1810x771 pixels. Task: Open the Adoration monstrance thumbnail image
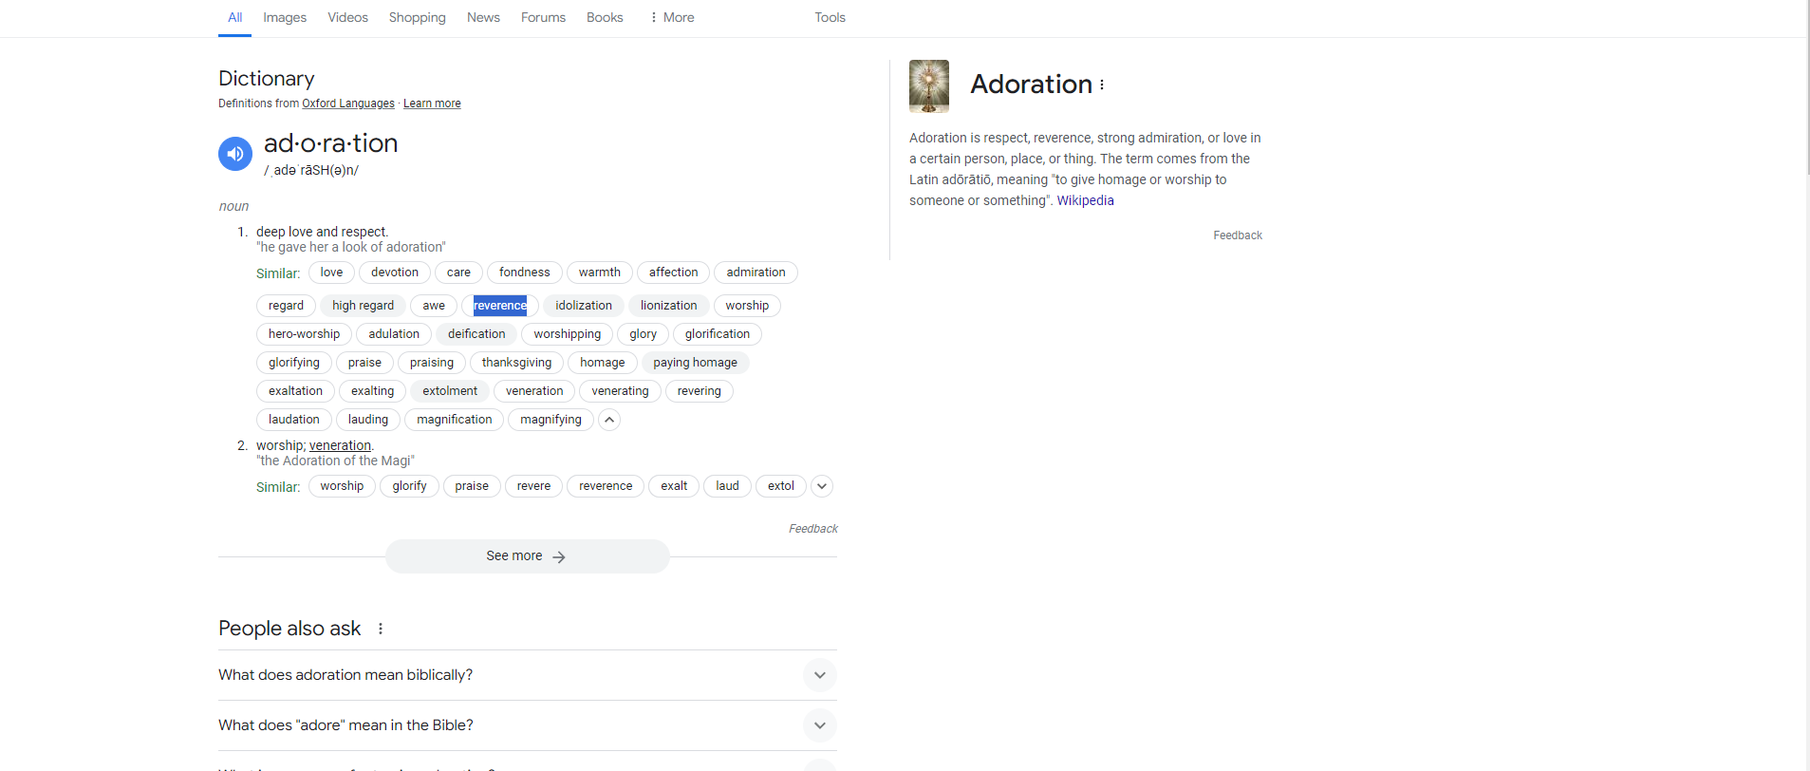click(x=928, y=85)
